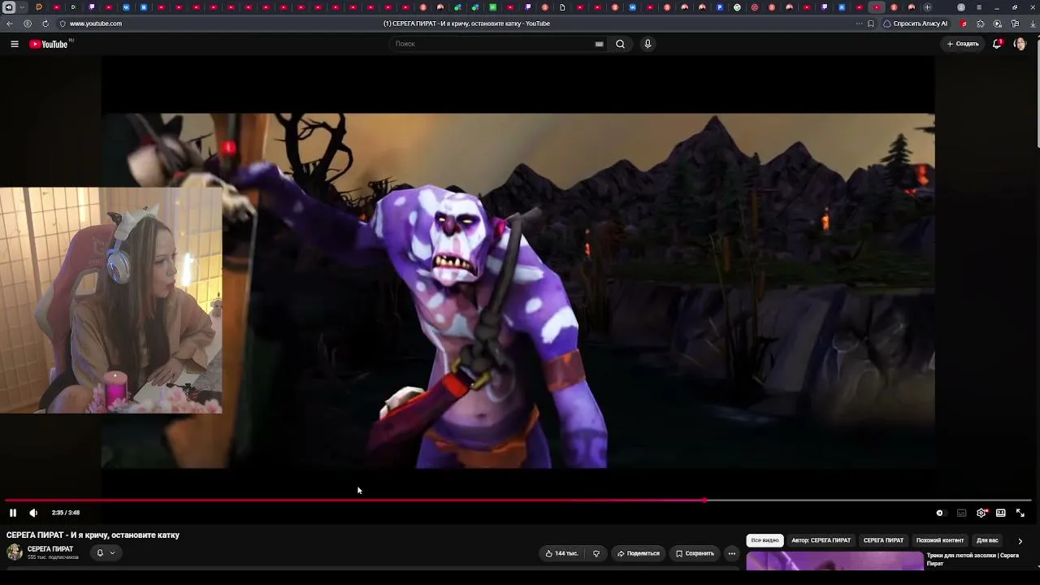Open the browser downloads arrow

pos(1033,24)
